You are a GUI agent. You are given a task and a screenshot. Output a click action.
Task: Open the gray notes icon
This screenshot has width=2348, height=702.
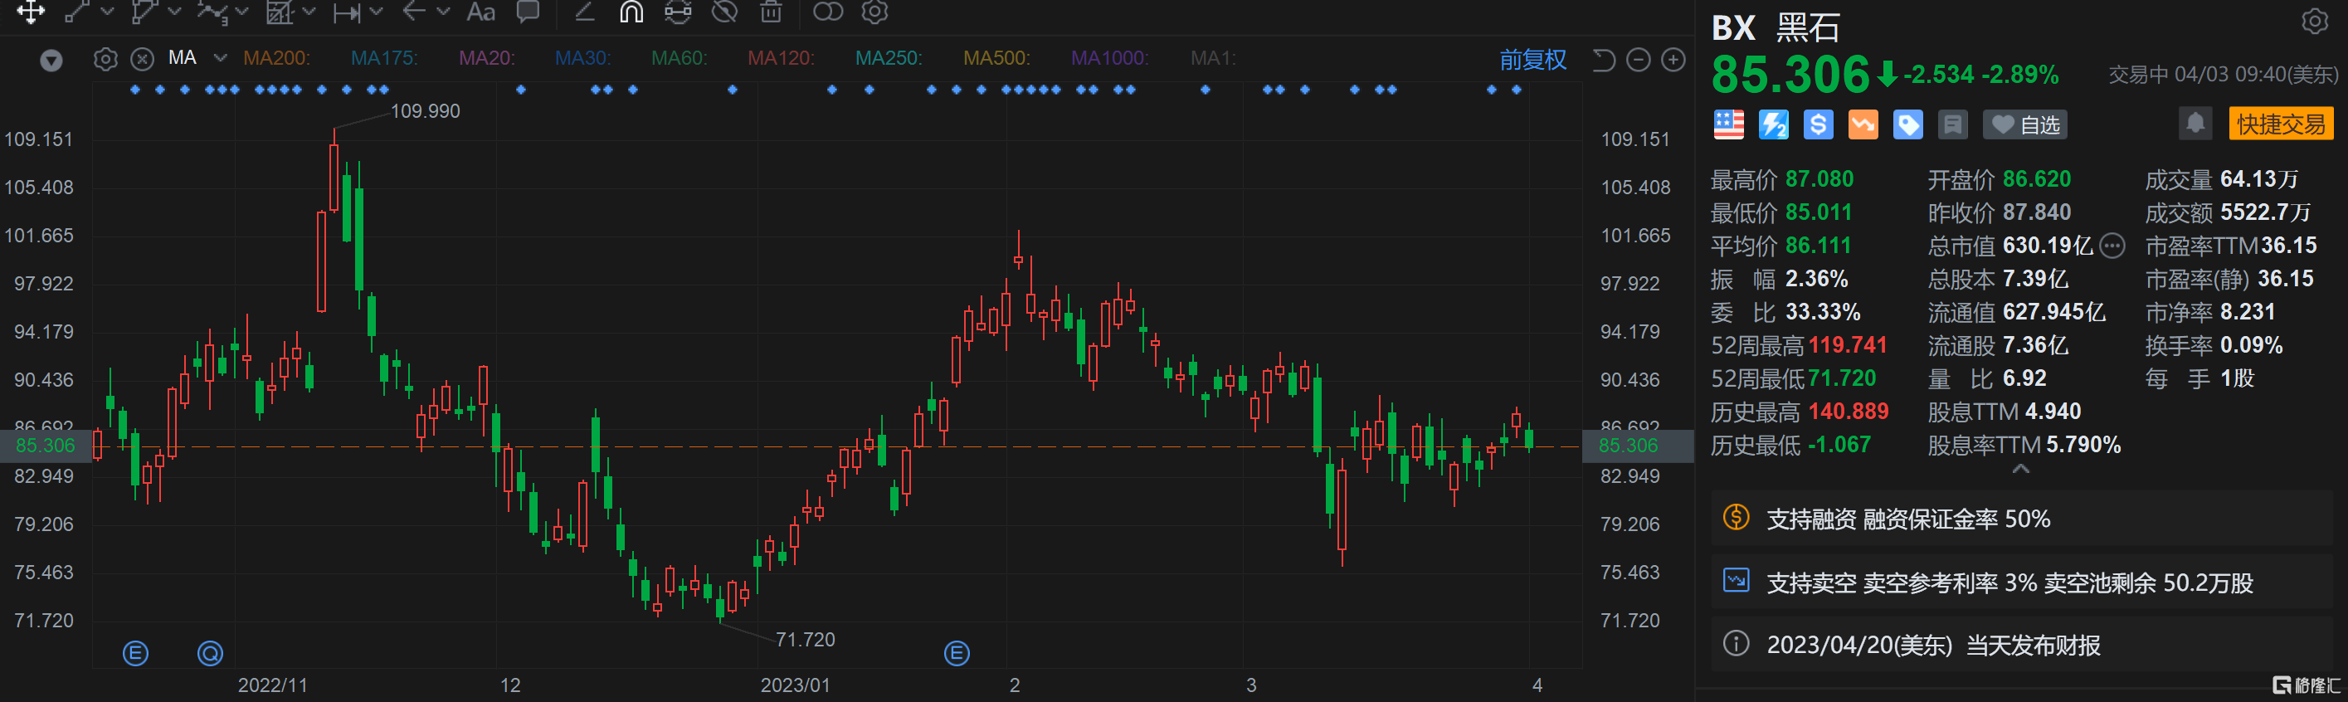(1952, 125)
